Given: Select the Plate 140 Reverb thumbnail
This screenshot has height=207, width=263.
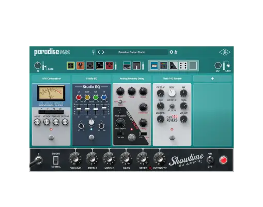Looking at the screenshot, I should (183, 66).
